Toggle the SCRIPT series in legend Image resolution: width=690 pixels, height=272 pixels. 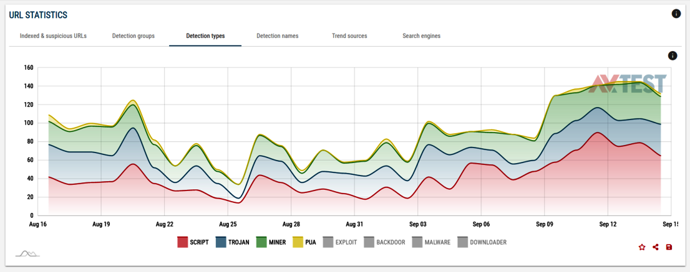pos(192,242)
